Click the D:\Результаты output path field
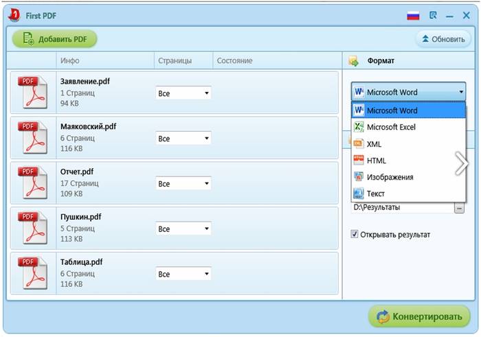Screen dimensions: 481x337 point(402,207)
